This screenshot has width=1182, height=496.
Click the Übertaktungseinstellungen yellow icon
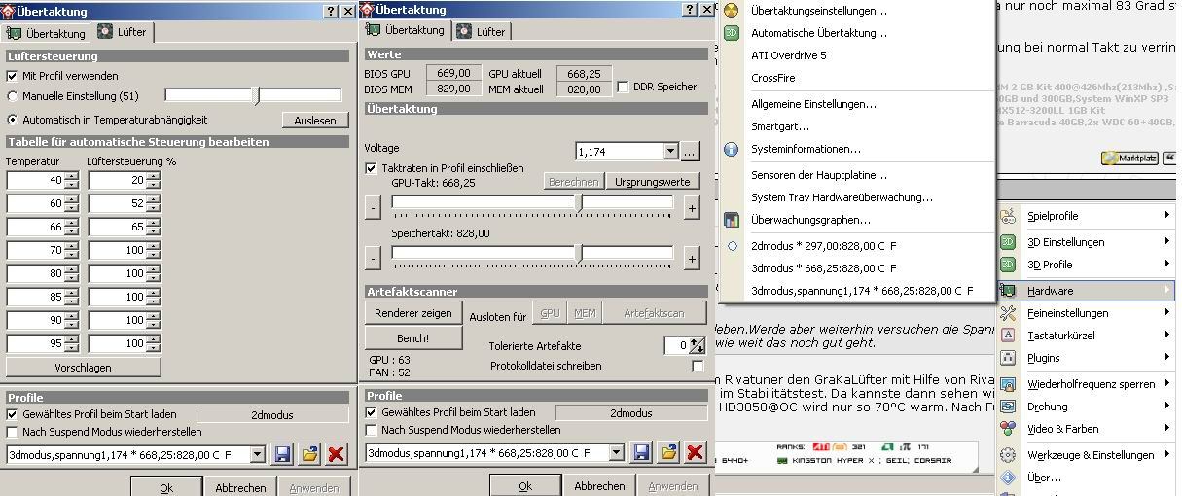[x=732, y=11]
